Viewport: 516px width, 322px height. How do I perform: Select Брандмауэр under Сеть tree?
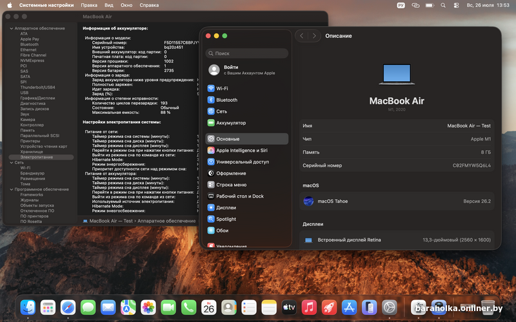pos(32,173)
